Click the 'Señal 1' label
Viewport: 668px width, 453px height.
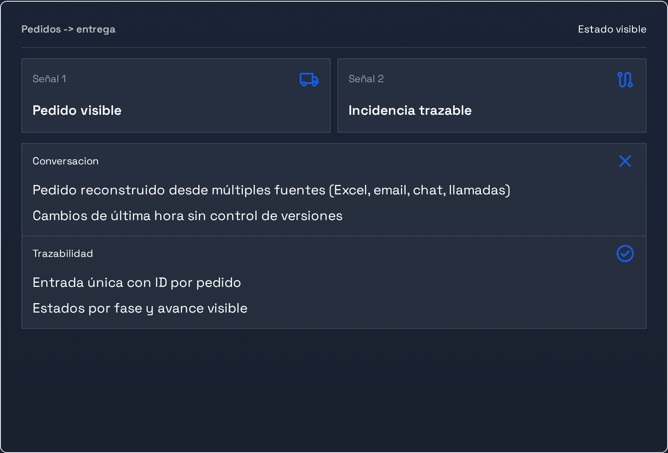pos(49,79)
